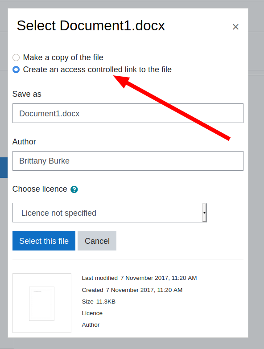Select Make a copy of the file
The height and width of the screenshot is (349, 264).
pos(16,57)
